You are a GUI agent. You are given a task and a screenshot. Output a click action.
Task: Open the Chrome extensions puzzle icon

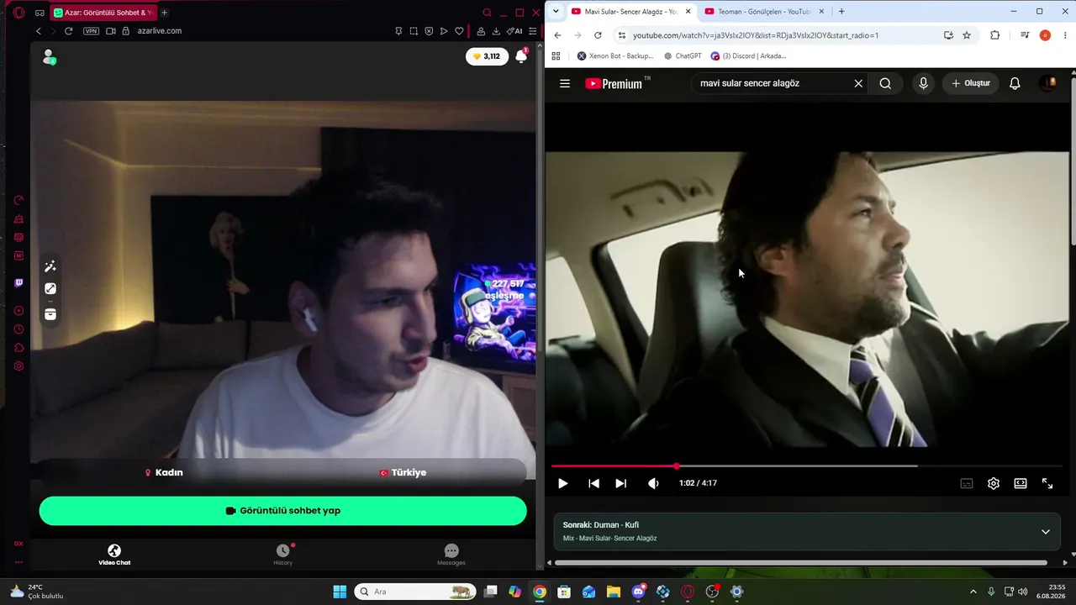tap(995, 35)
